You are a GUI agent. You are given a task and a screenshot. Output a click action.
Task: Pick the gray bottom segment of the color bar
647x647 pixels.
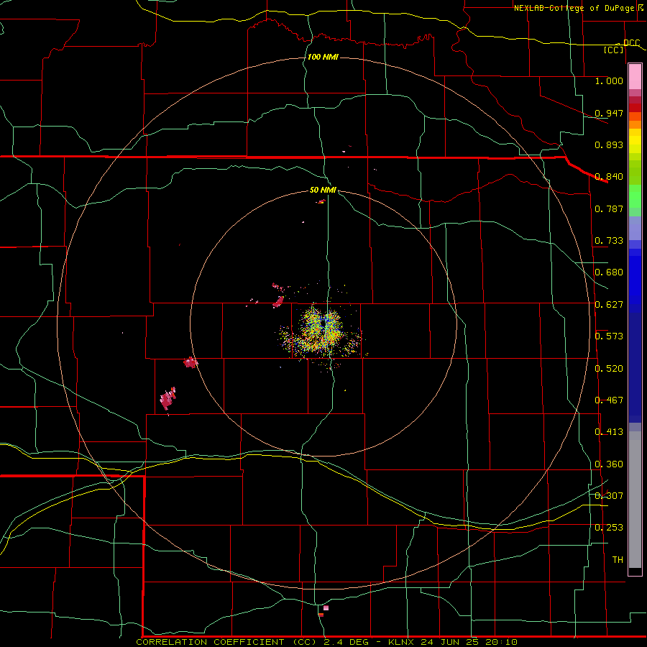(635, 500)
